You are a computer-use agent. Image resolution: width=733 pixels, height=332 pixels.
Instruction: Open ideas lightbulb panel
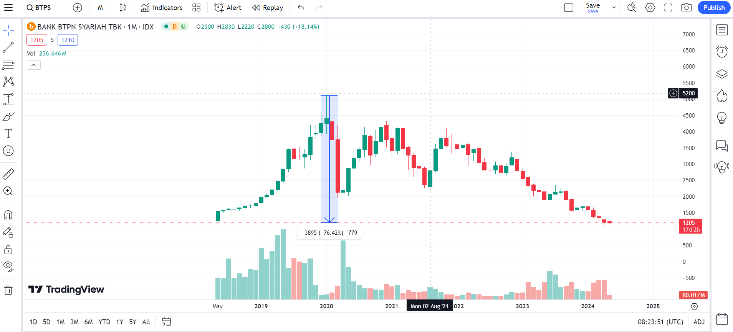(722, 118)
